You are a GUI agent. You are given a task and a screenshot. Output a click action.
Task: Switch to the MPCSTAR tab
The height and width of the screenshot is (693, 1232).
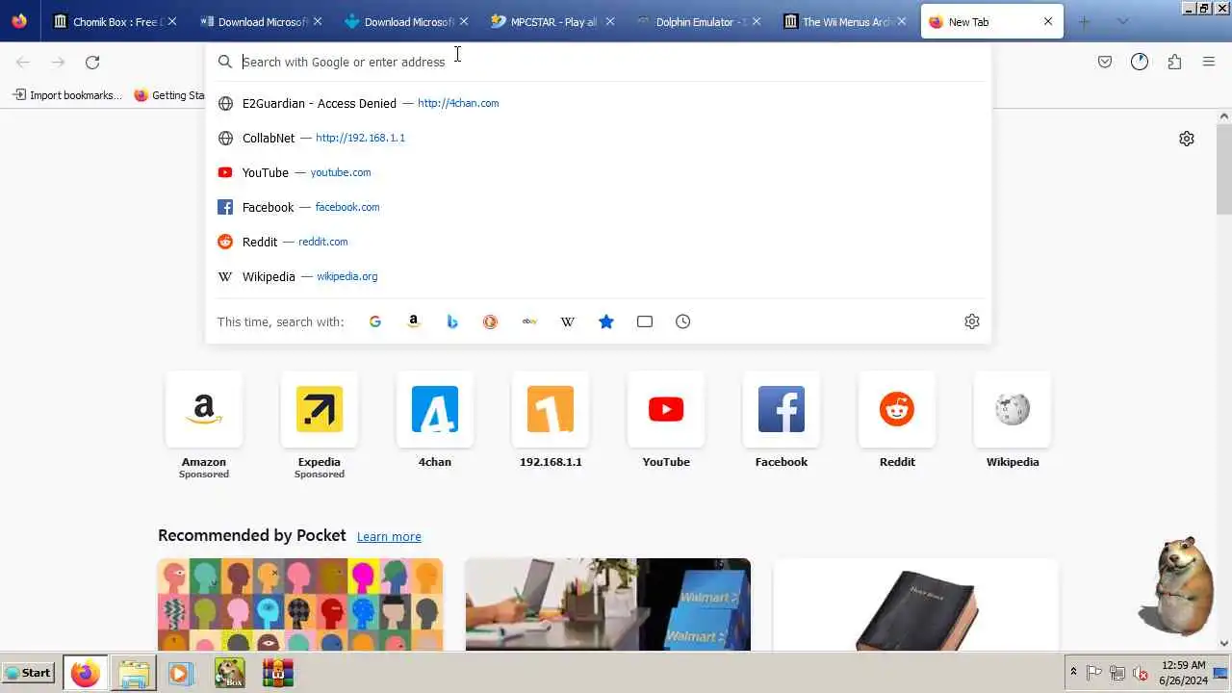coord(552,21)
